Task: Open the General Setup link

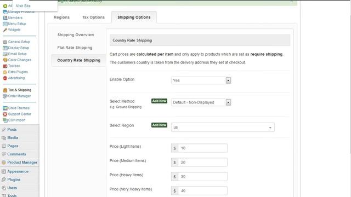Action: [19, 42]
